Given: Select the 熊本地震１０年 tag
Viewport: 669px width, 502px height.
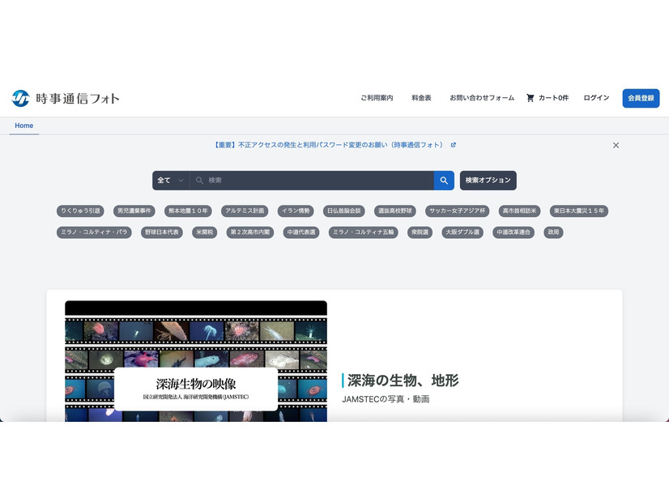Looking at the screenshot, I should (x=188, y=211).
